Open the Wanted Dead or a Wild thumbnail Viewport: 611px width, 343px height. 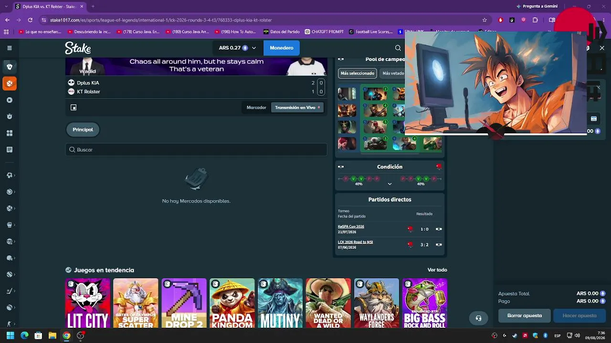pos(328,303)
